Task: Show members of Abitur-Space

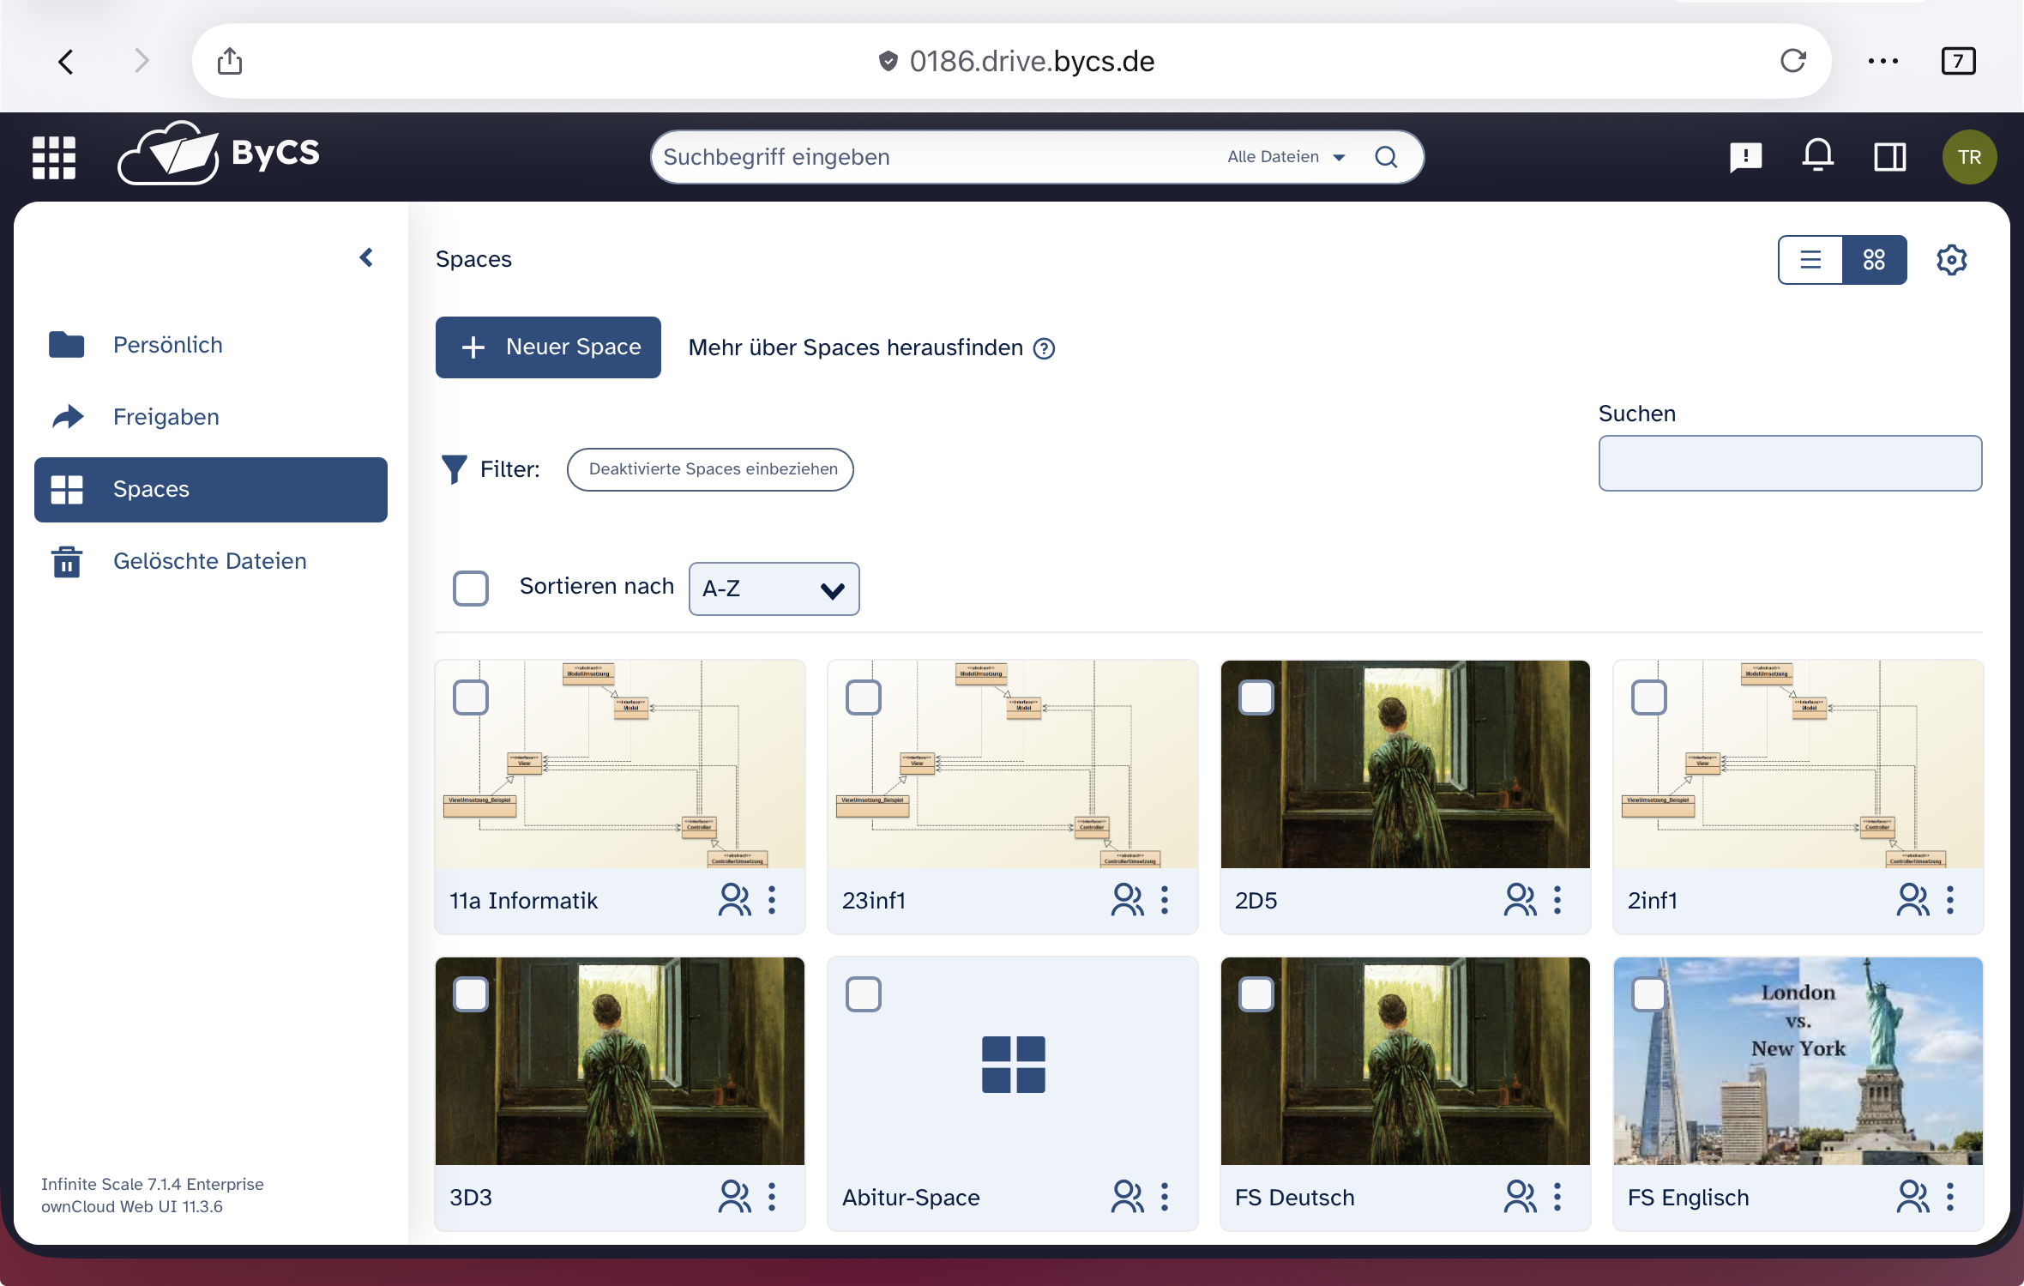Action: click(1127, 1196)
